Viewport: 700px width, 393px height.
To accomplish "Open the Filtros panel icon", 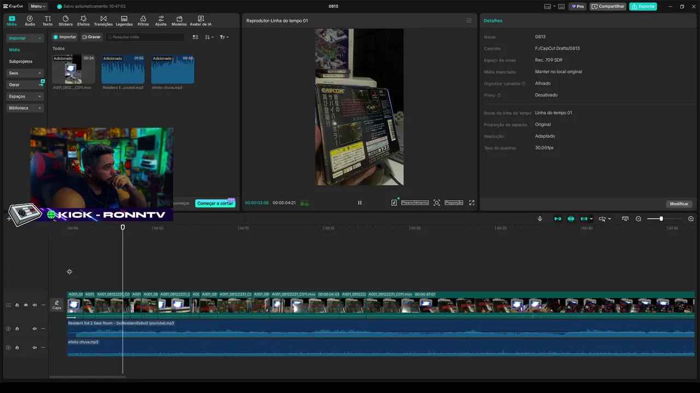I will (143, 21).
